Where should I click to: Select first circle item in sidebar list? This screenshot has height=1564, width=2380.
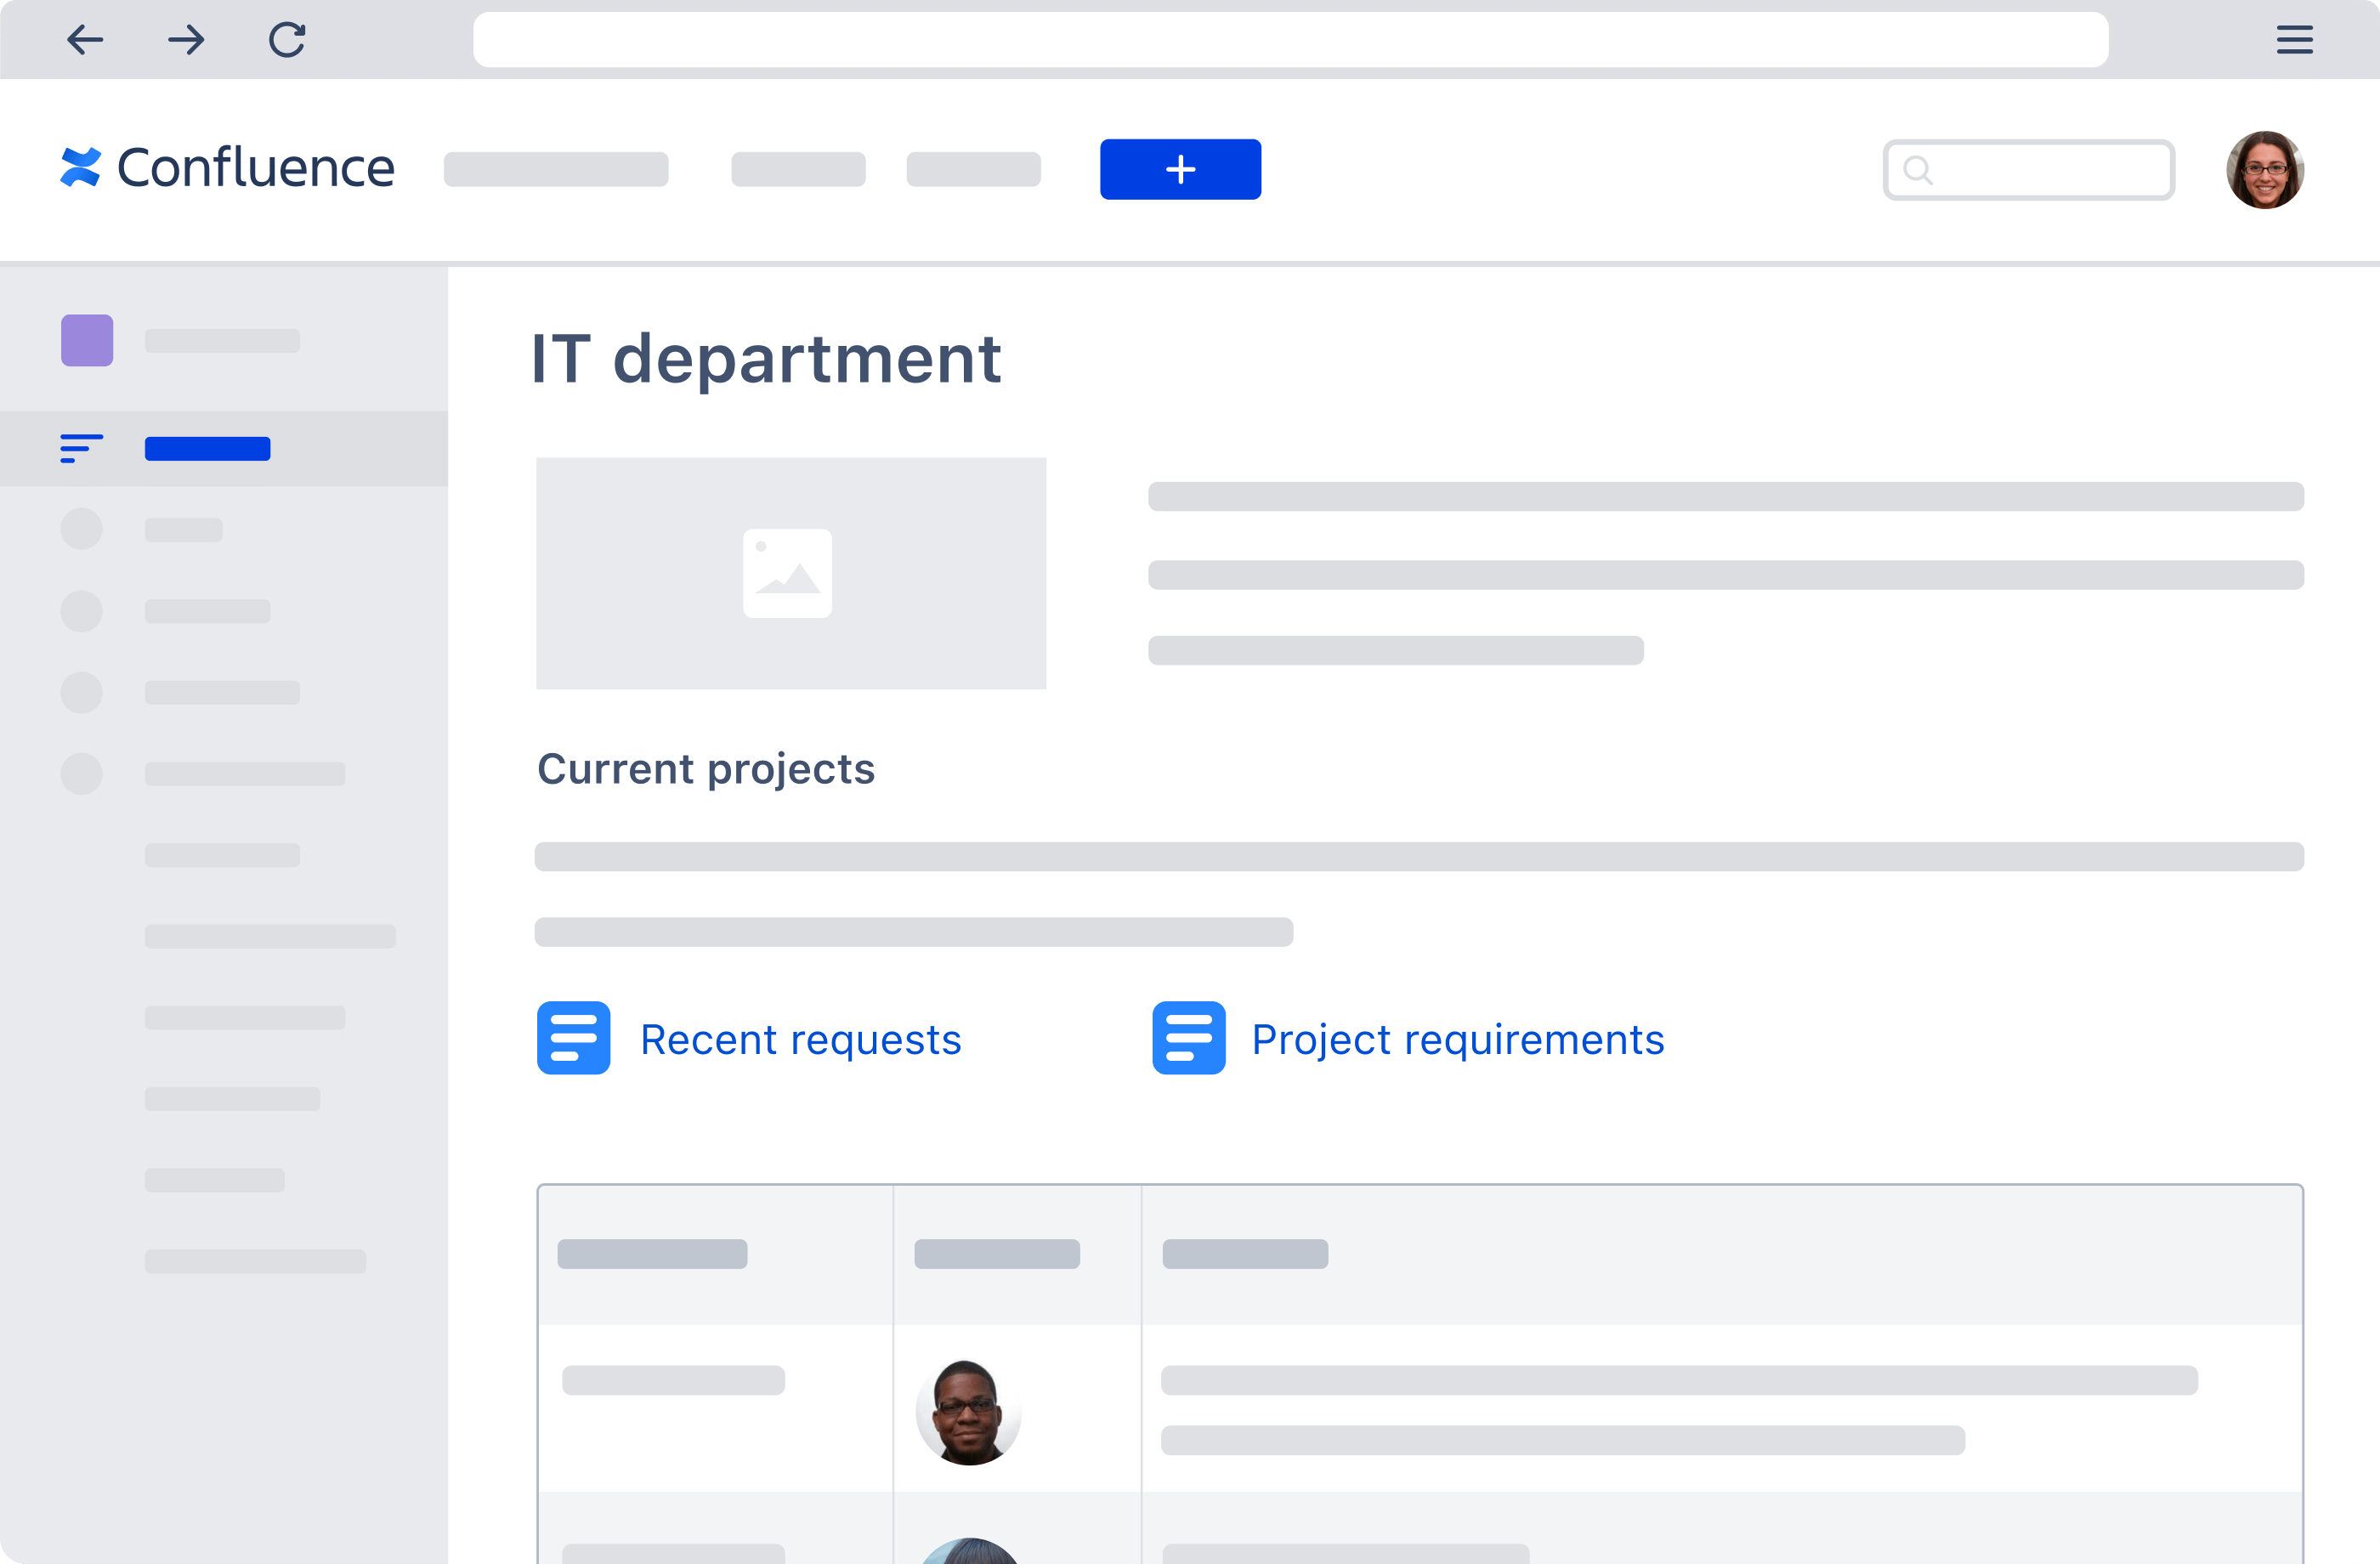click(82, 529)
